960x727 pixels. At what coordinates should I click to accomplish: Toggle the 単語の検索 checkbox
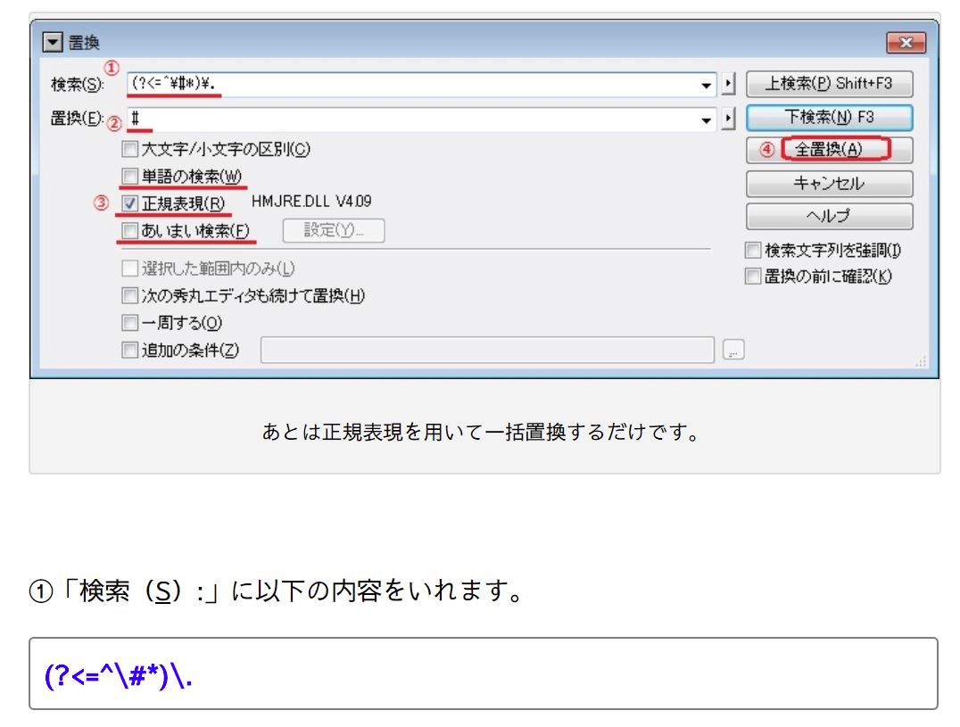click(x=130, y=177)
